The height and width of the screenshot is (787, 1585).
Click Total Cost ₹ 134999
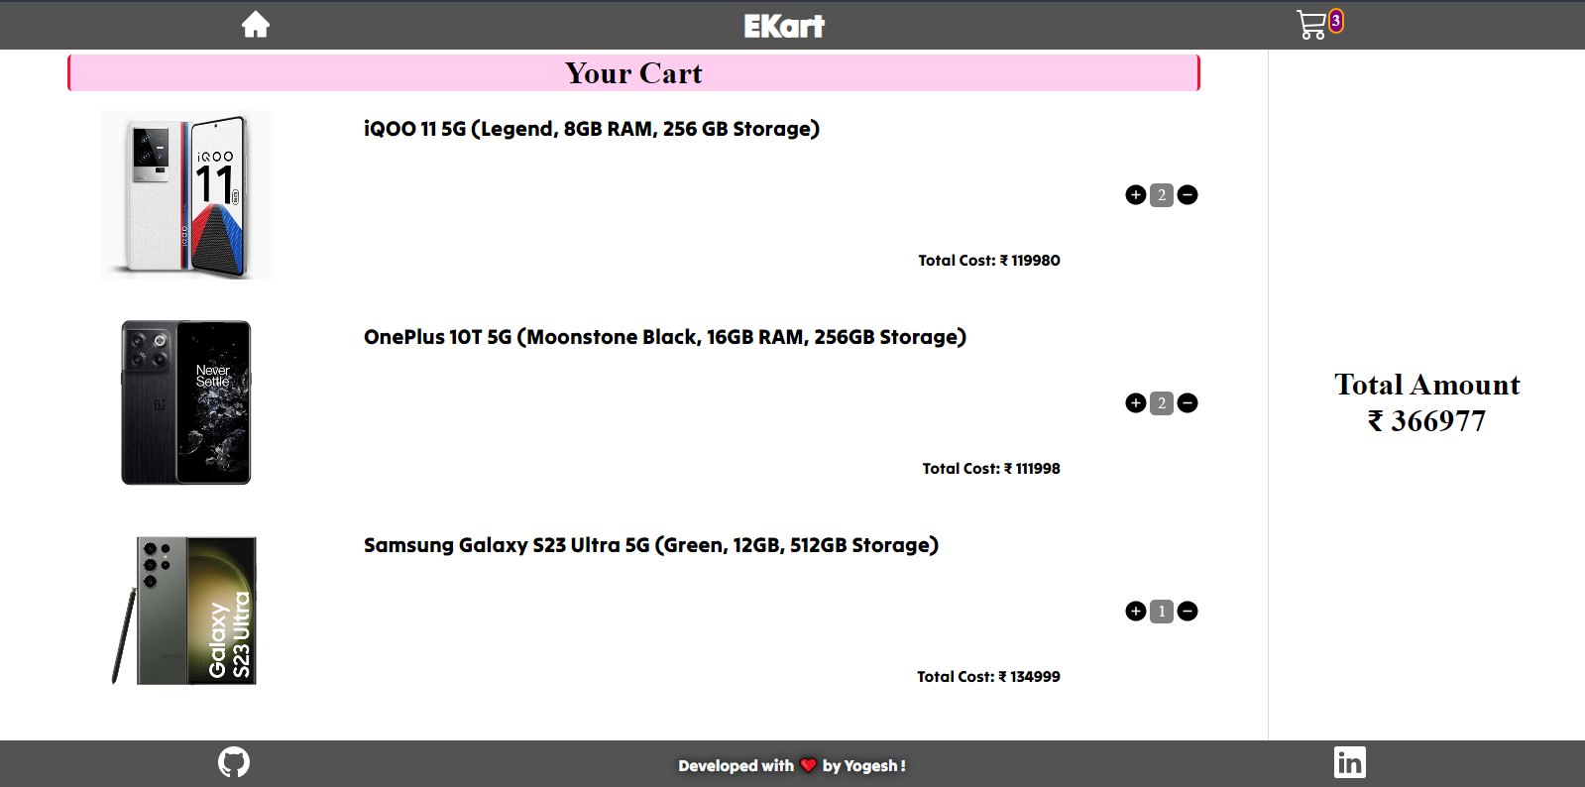point(988,677)
